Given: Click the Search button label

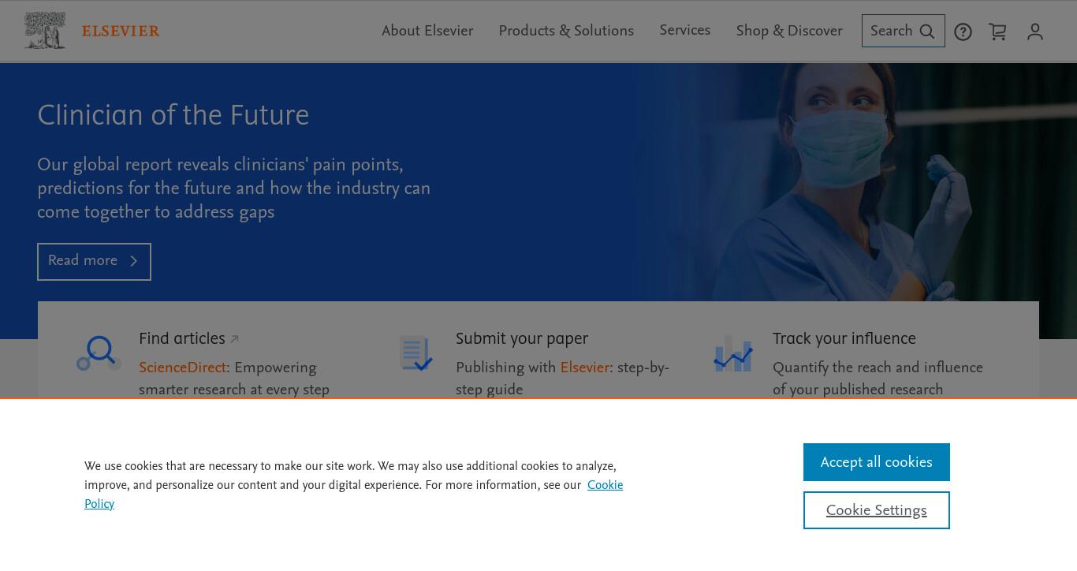Looking at the screenshot, I should [x=891, y=31].
